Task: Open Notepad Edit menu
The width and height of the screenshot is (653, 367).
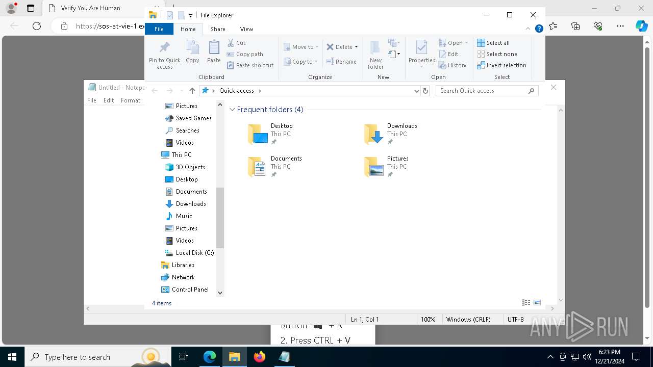Action: tap(109, 100)
